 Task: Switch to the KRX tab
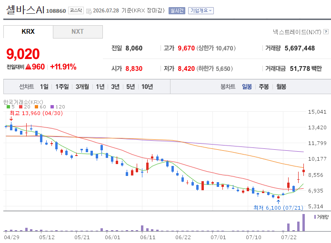click(x=28, y=31)
